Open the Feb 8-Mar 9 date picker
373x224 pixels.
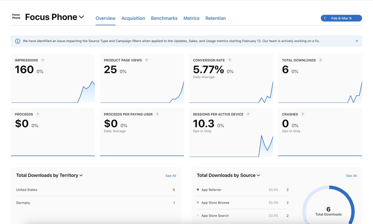coord(341,18)
